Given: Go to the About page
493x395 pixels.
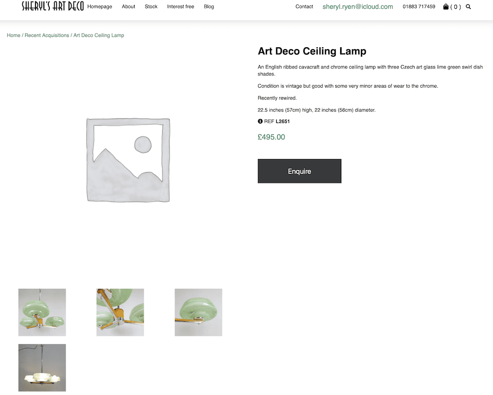Looking at the screenshot, I should pos(129,7).
